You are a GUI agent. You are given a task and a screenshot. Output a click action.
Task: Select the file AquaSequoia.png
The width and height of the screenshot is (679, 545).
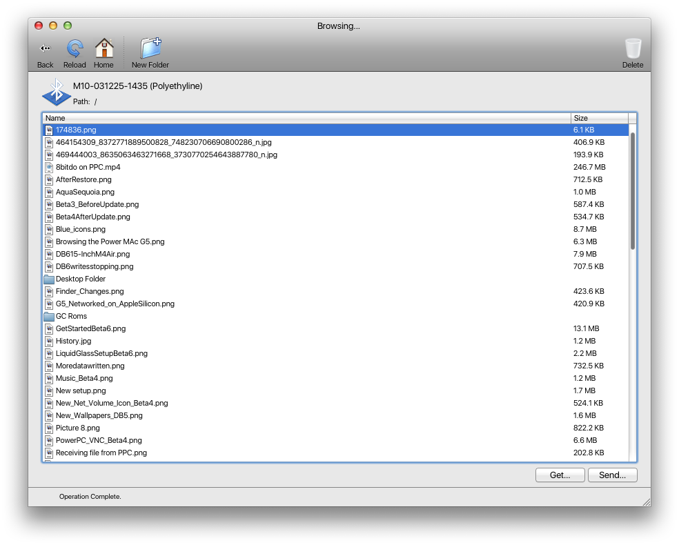click(85, 192)
